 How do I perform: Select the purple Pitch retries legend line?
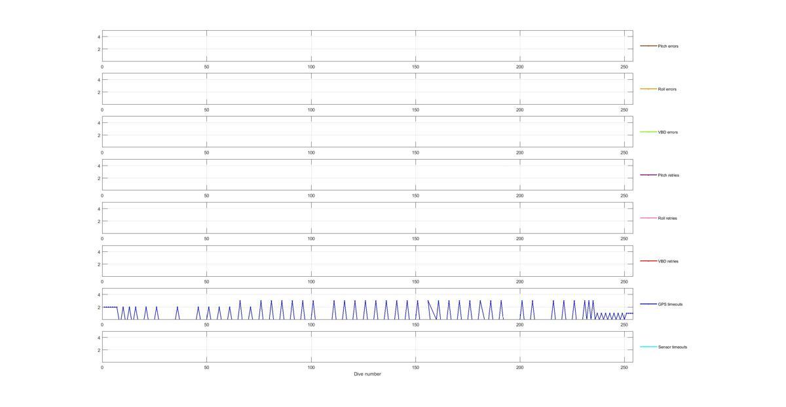648,175
